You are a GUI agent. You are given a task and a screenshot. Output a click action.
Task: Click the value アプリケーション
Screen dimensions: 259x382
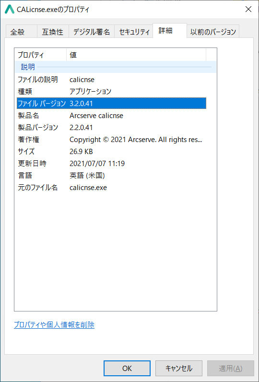90,91
